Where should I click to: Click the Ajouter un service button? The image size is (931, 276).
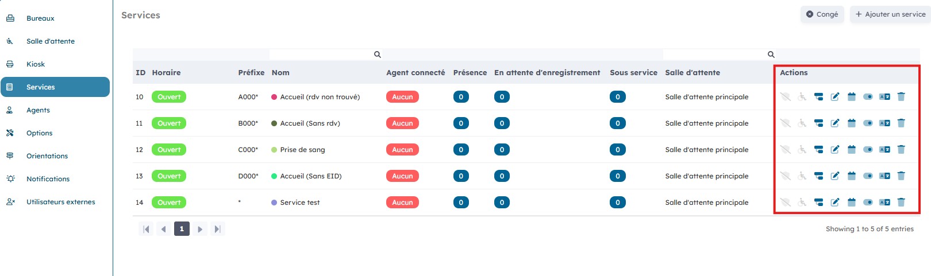point(890,14)
